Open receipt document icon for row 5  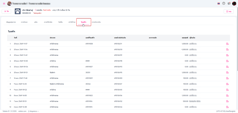click(227, 67)
